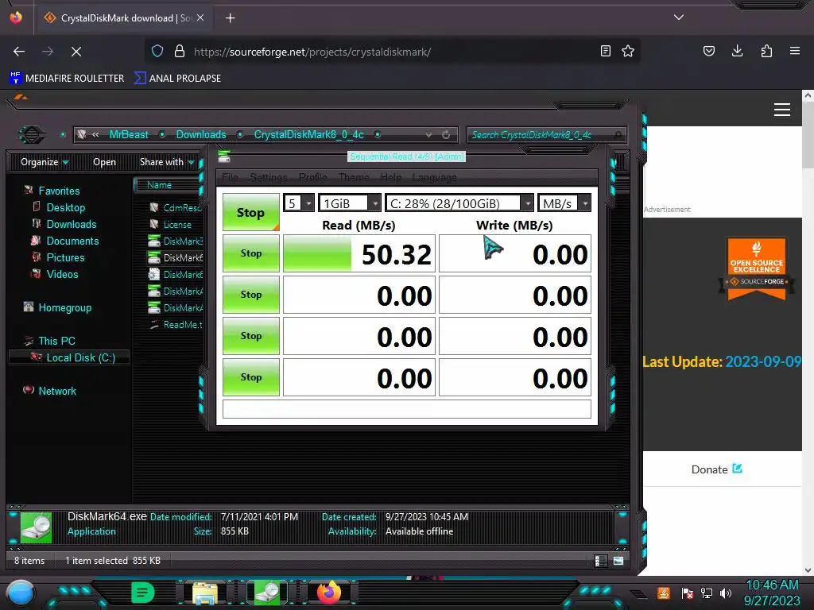This screenshot has height=610, width=814.
Task: Open CrystalDiskMark Language menu
Action: [435, 177]
